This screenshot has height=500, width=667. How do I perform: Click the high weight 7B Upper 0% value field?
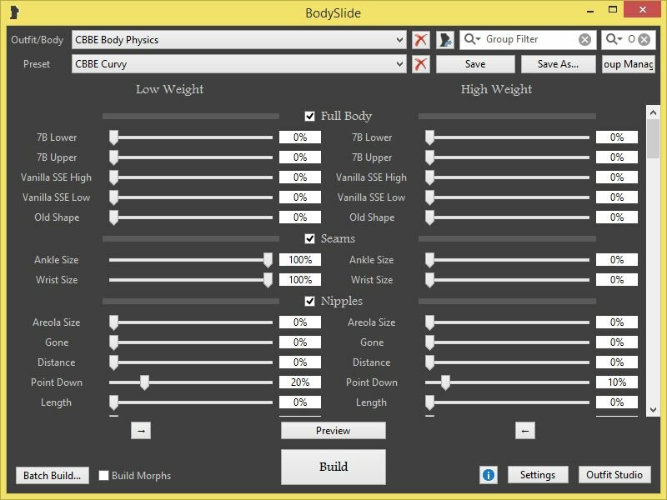[x=617, y=157]
